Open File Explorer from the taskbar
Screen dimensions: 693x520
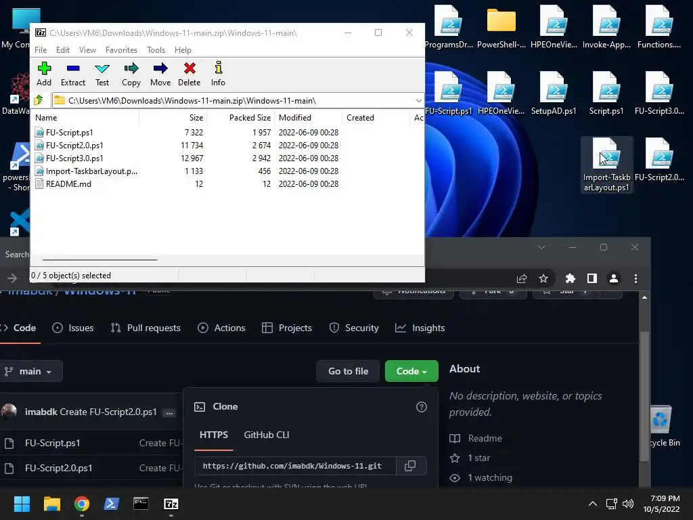(51, 504)
